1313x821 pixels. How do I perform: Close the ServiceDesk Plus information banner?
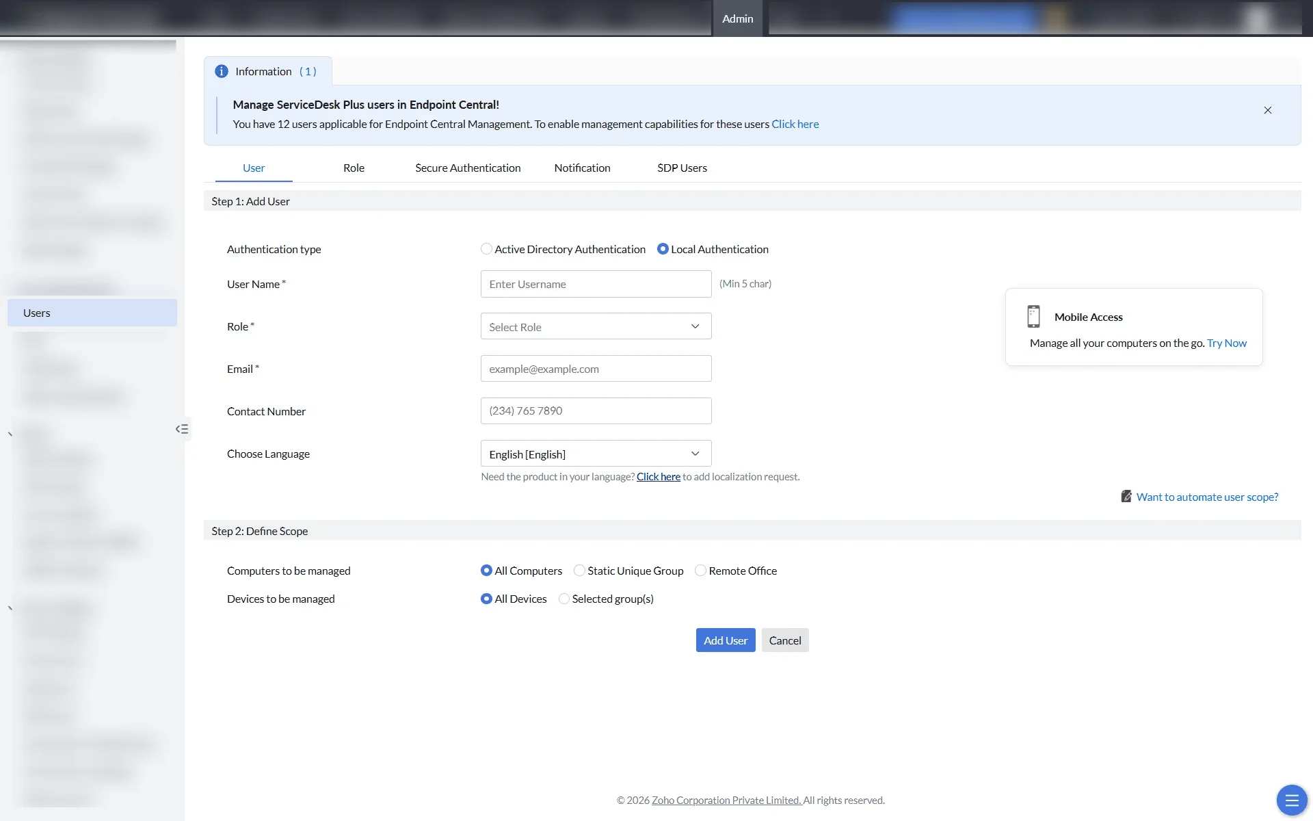(1267, 110)
